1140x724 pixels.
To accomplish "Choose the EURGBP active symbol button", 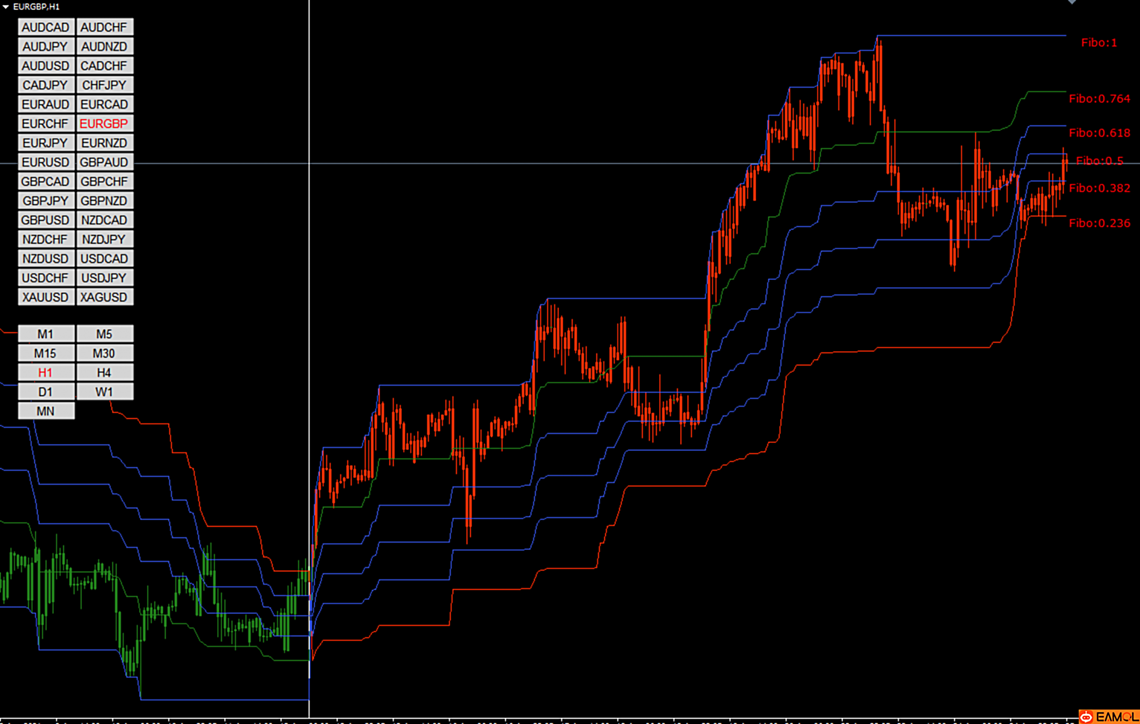I will click(104, 124).
